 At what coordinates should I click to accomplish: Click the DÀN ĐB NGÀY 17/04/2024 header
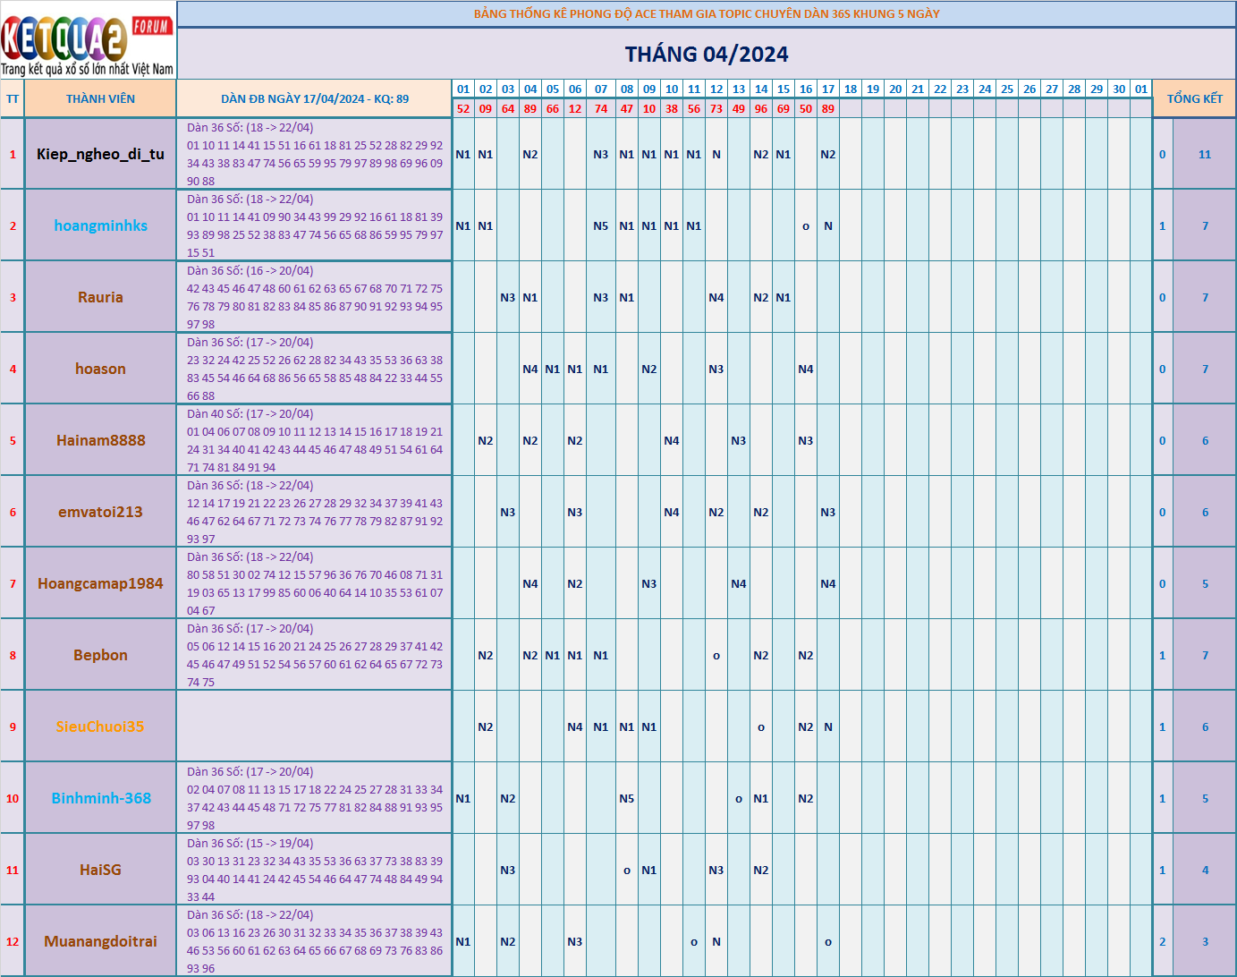314,98
